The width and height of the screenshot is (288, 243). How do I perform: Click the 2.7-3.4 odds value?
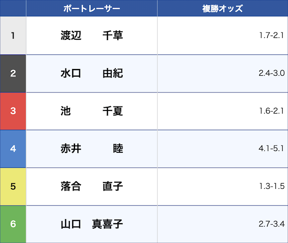point(271,224)
